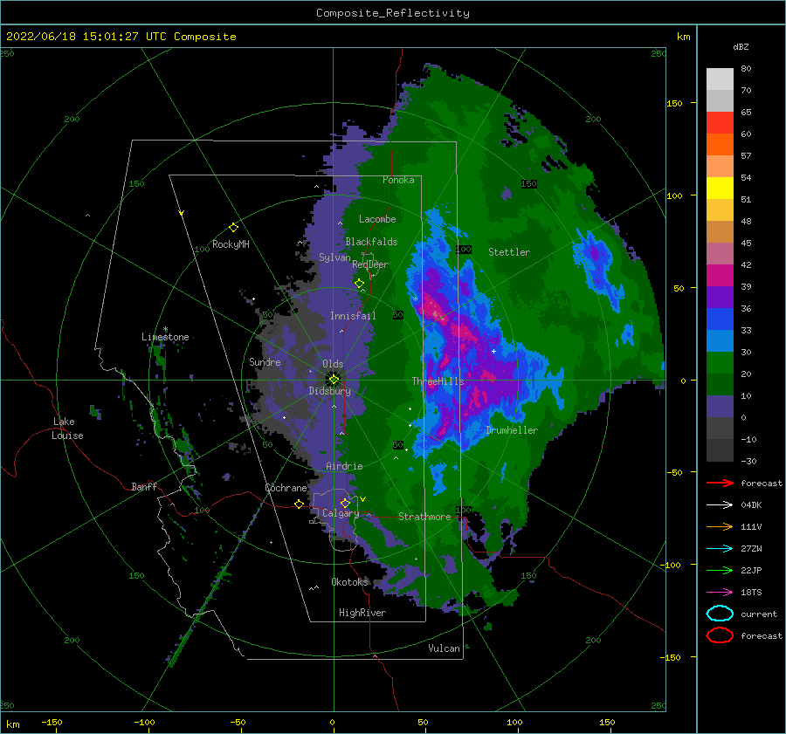Click the Limestone label
786x734 pixels.
coord(165,337)
